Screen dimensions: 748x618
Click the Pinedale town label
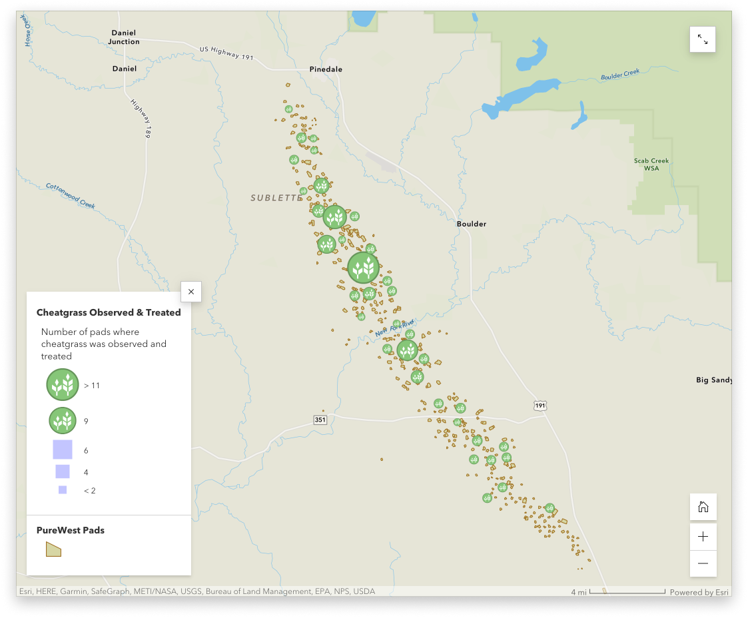326,69
